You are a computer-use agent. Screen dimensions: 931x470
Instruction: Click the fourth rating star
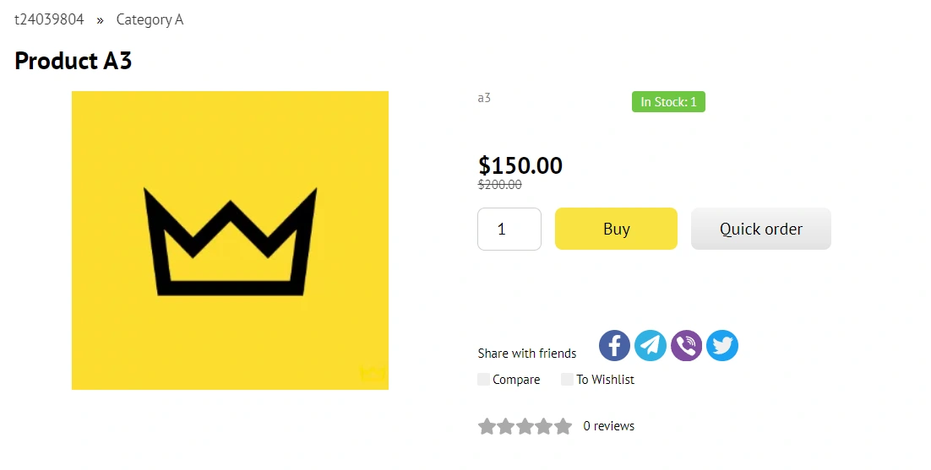pos(544,426)
